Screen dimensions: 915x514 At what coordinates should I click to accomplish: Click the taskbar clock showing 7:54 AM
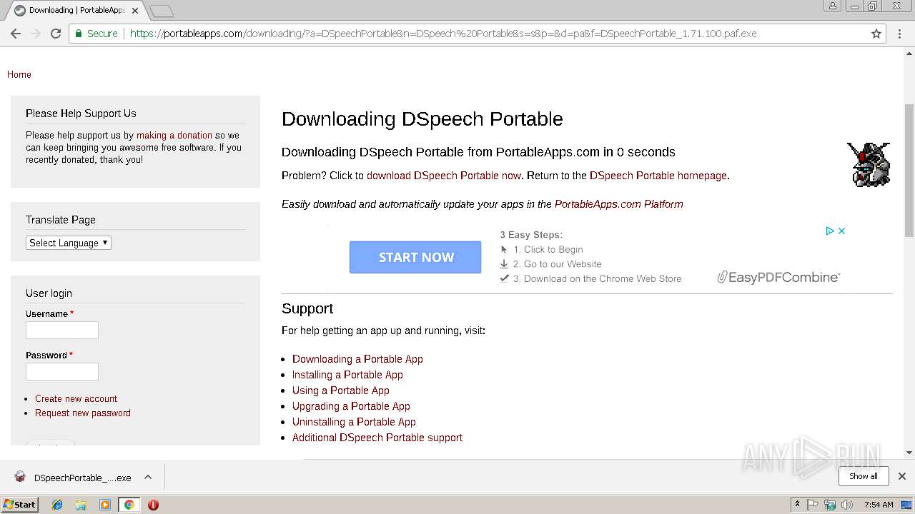tap(879, 505)
